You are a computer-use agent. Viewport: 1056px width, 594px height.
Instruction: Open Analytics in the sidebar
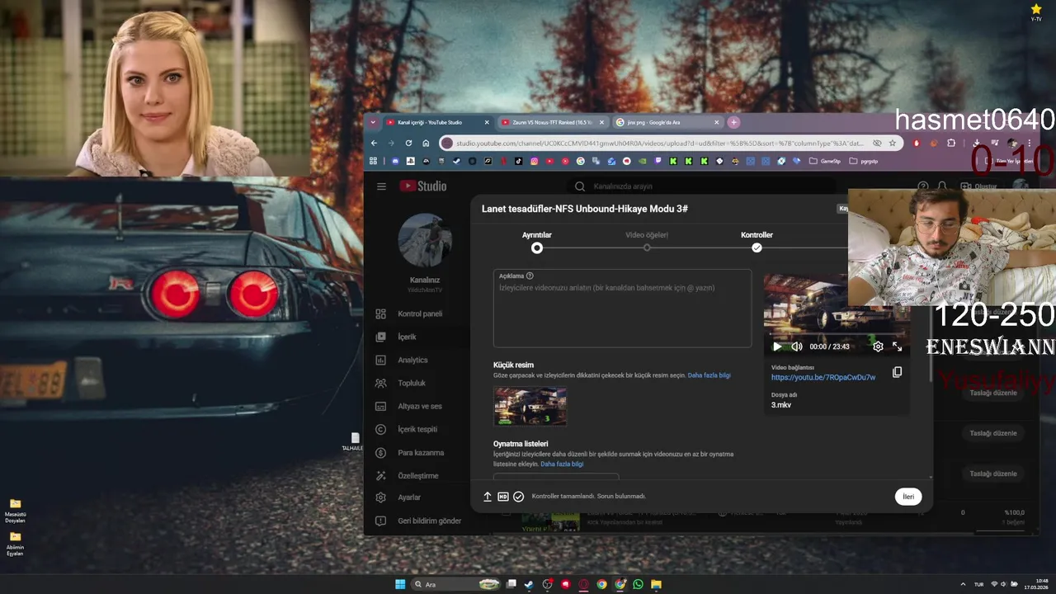click(x=412, y=360)
